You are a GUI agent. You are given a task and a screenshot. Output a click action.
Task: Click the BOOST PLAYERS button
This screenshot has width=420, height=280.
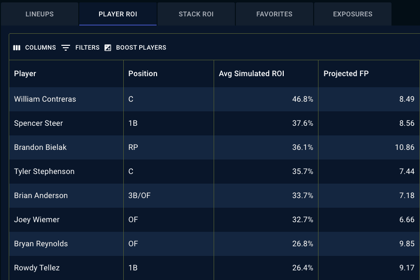pos(135,48)
